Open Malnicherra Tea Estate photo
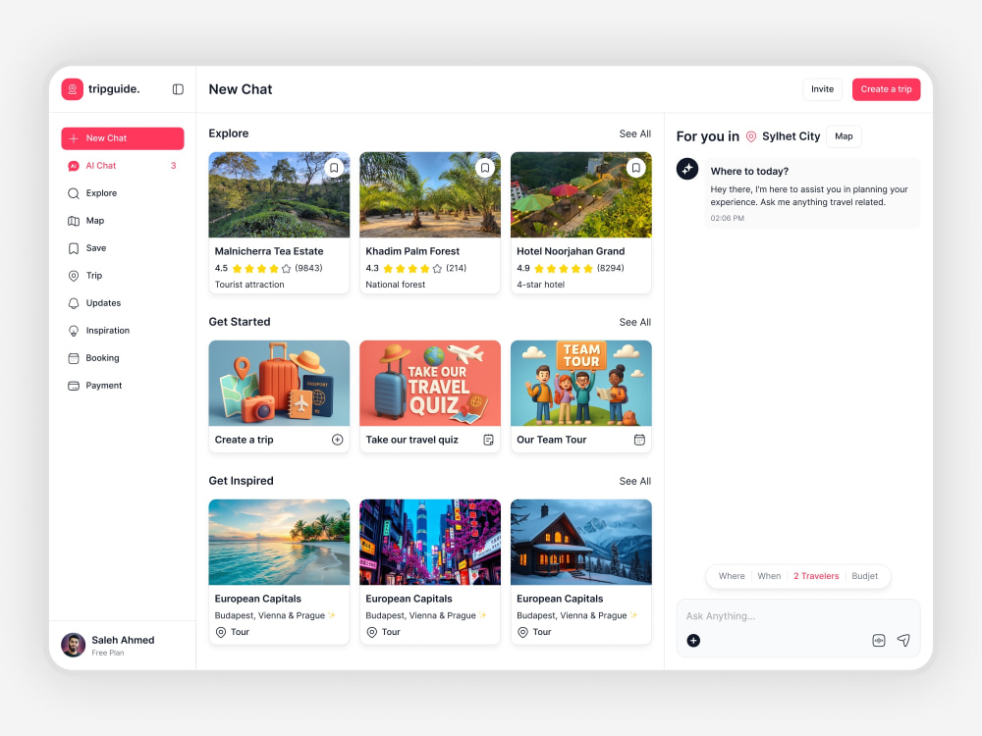The width and height of the screenshot is (982, 736). click(x=279, y=194)
